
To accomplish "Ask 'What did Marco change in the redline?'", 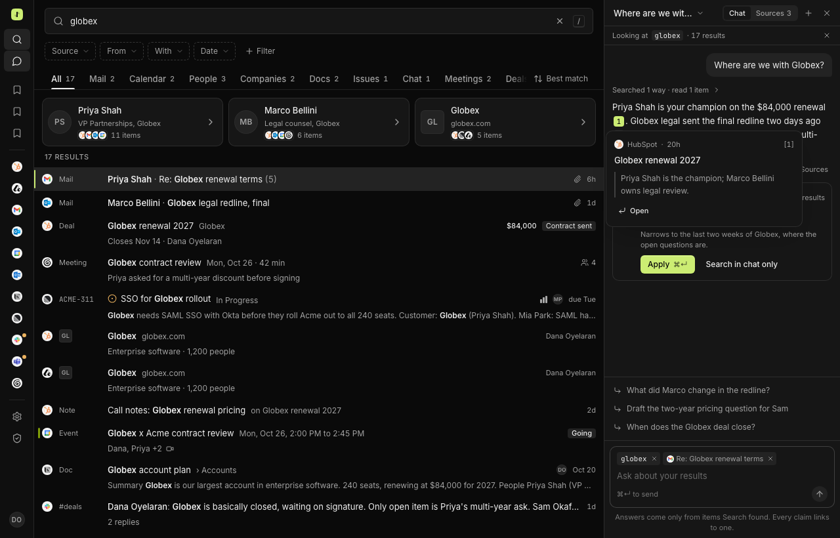I will click(x=722, y=390).
